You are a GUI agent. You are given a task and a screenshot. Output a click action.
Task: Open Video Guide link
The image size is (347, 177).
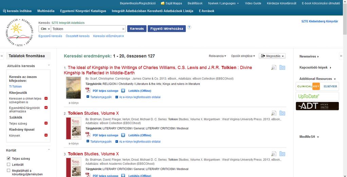(x=253, y=3)
